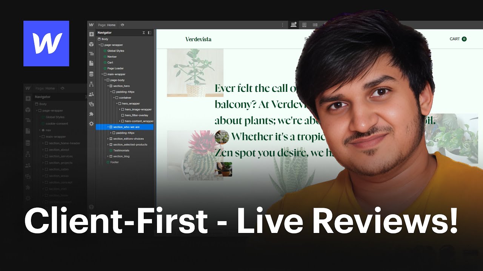
Task: Open the Apps puzzle icon
Action: tap(91, 114)
